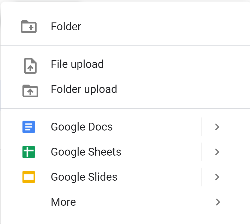Click the yellow Google Slides icon

(x=29, y=177)
